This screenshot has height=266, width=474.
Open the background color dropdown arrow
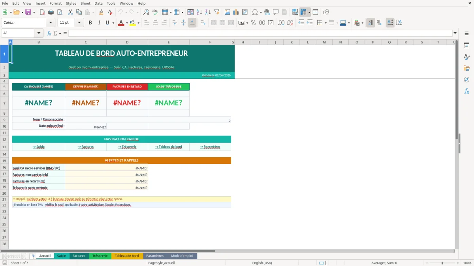138,23
